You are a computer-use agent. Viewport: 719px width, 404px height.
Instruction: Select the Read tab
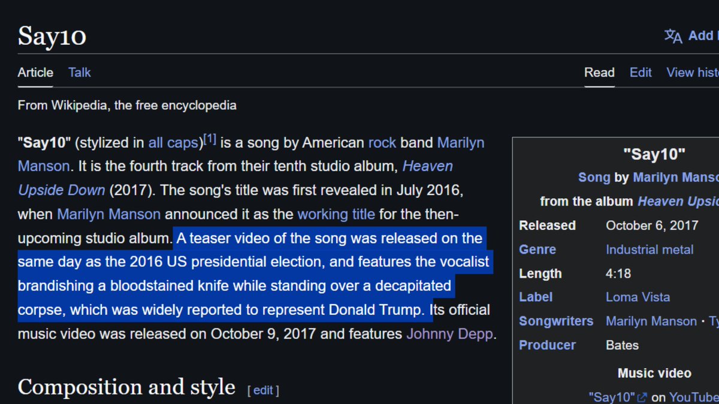click(x=599, y=72)
